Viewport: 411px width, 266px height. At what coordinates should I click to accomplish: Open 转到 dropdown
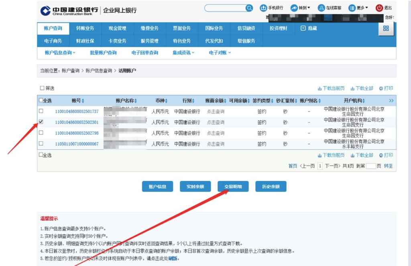[x=304, y=8]
